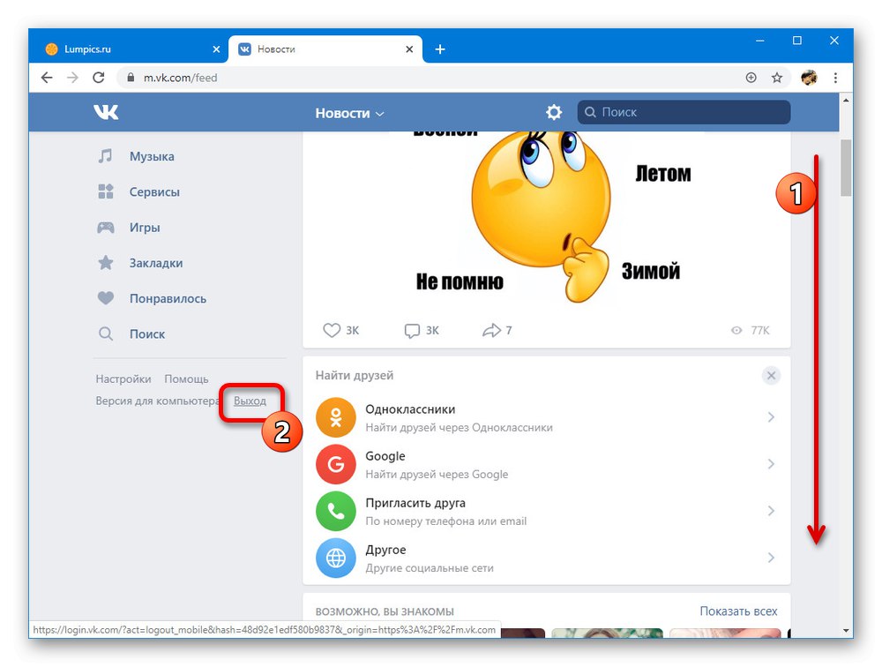
Task: Click the 77K views counter
Action: pos(750,330)
